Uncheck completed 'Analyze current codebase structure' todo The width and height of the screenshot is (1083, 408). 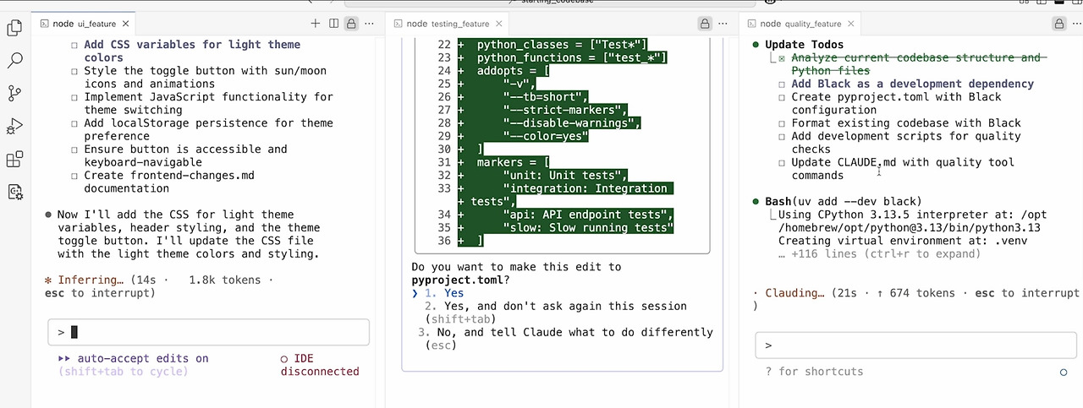click(x=783, y=58)
